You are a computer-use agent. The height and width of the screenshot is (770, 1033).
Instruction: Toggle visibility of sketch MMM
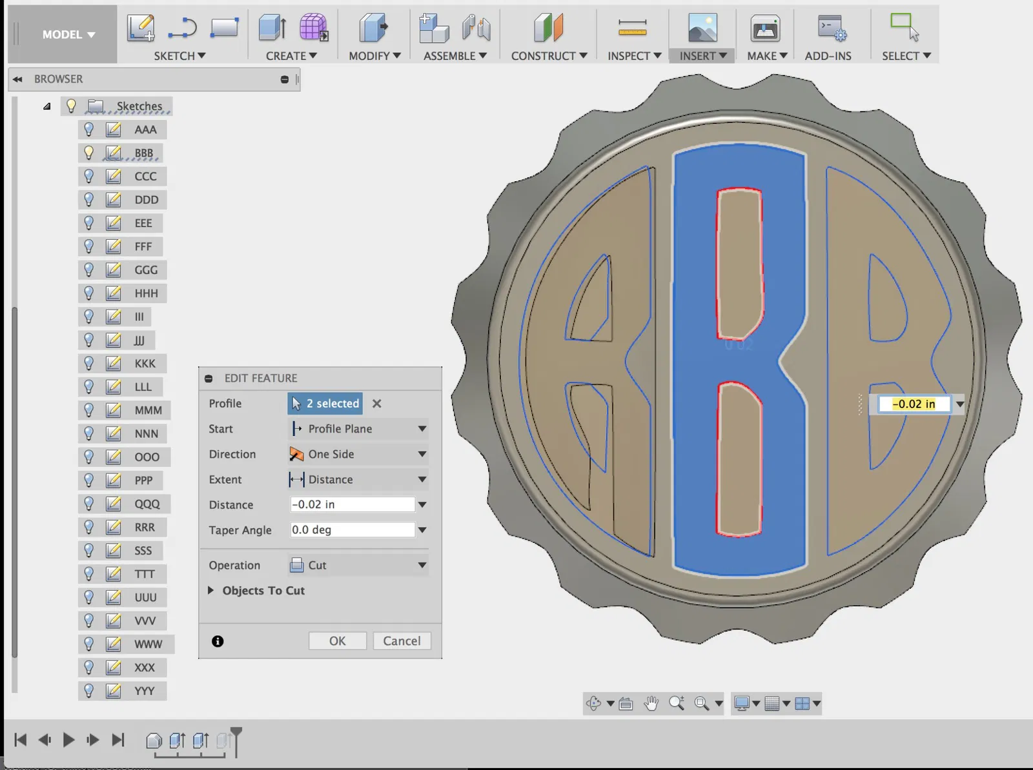89,410
